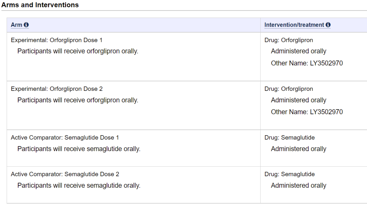Open the Intervention/treatment header link
The height and width of the screenshot is (205, 367).
[x=294, y=25]
